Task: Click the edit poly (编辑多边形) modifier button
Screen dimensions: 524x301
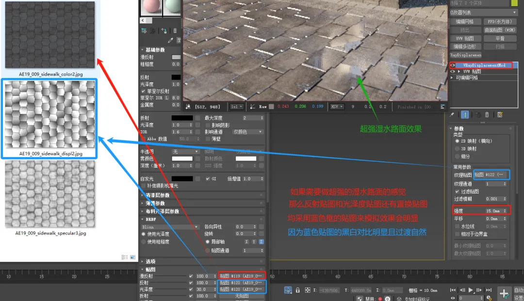Action: point(465,47)
